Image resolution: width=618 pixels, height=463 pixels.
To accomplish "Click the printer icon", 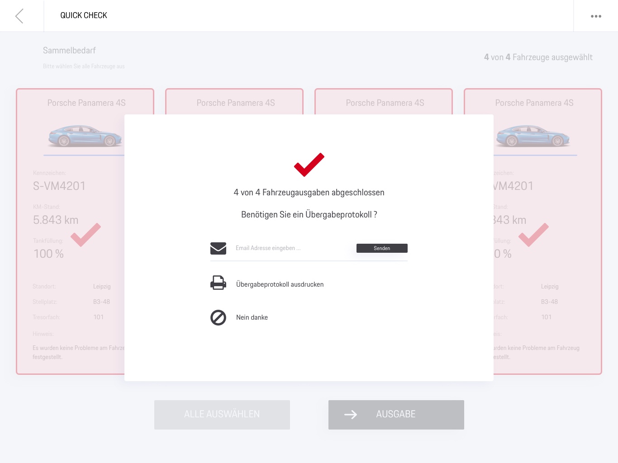I will pos(218,283).
